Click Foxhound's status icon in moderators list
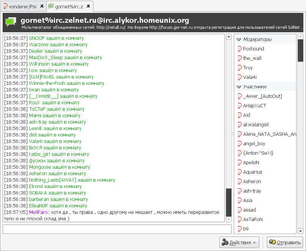Viewport: 306px width, 251px height. click(239, 49)
